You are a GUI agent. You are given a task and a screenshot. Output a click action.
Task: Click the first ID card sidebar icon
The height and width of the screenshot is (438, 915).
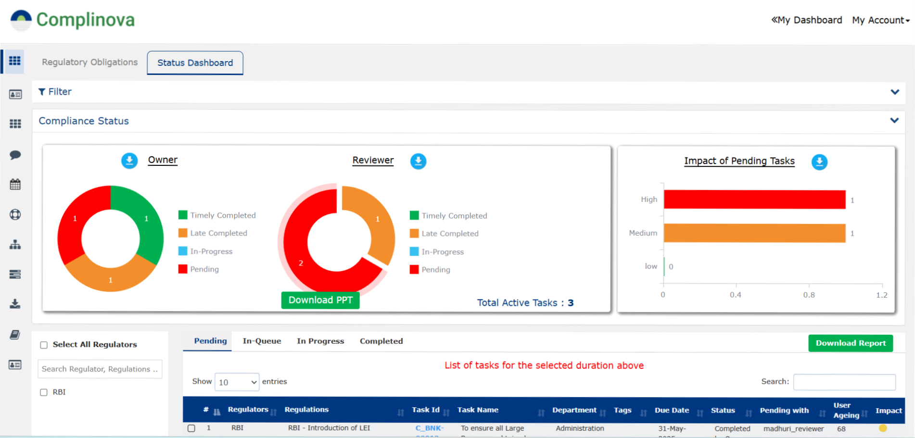pyautogui.click(x=15, y=95)
